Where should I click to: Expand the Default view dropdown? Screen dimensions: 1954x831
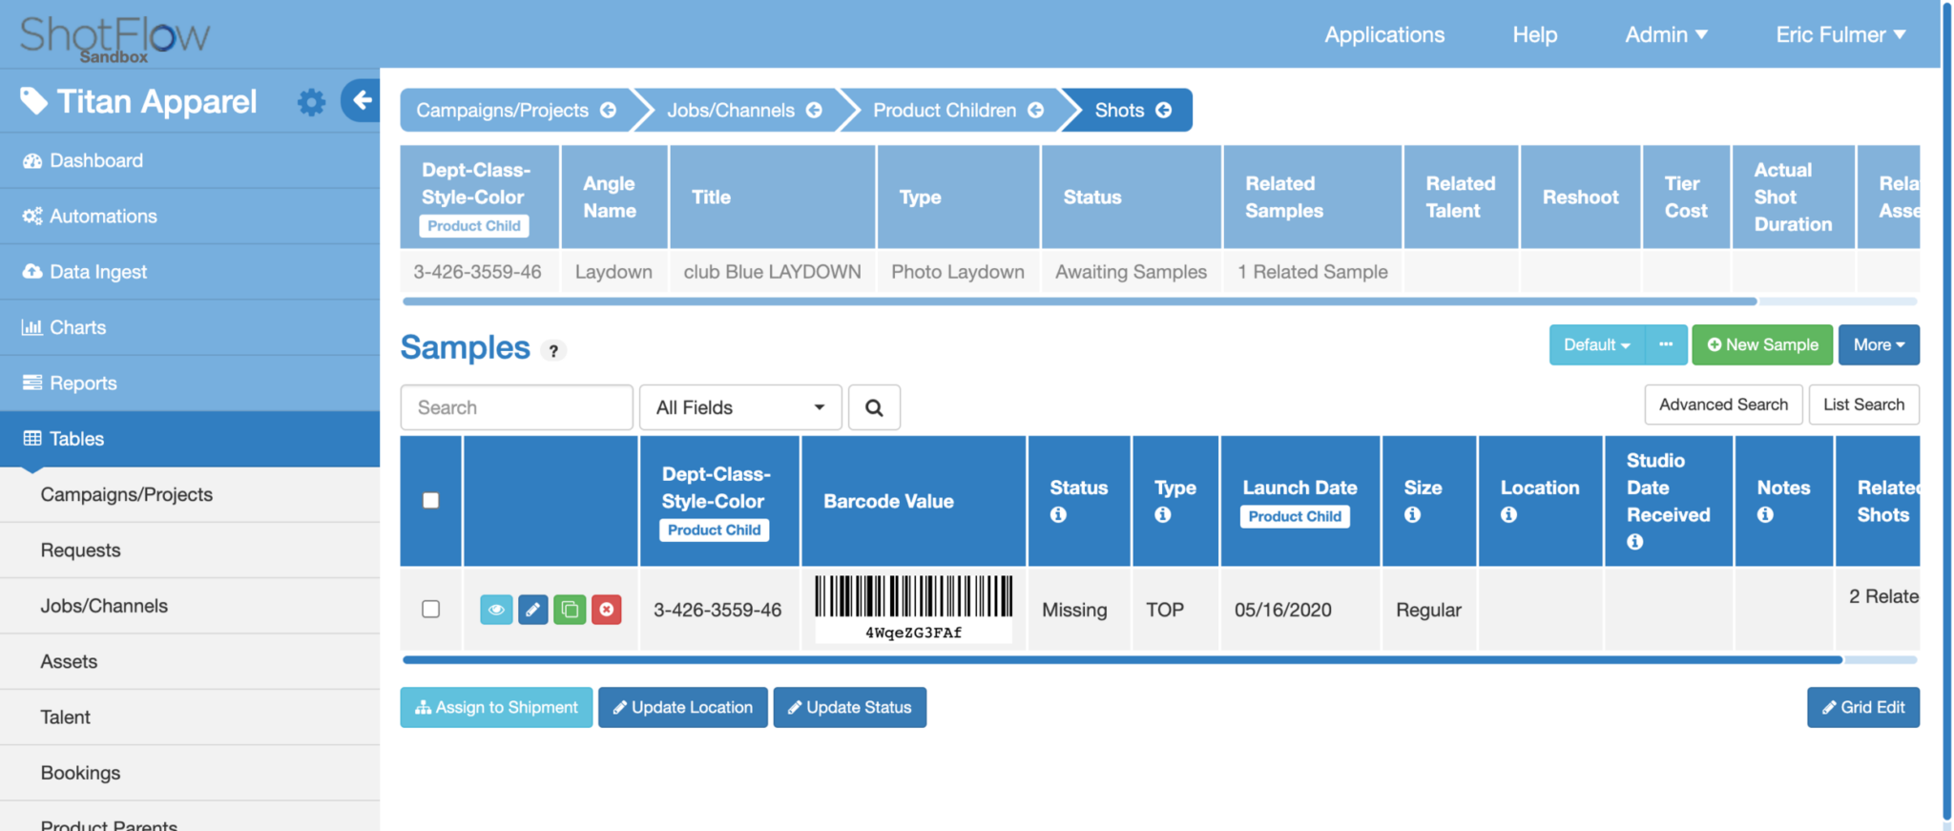1596,344
